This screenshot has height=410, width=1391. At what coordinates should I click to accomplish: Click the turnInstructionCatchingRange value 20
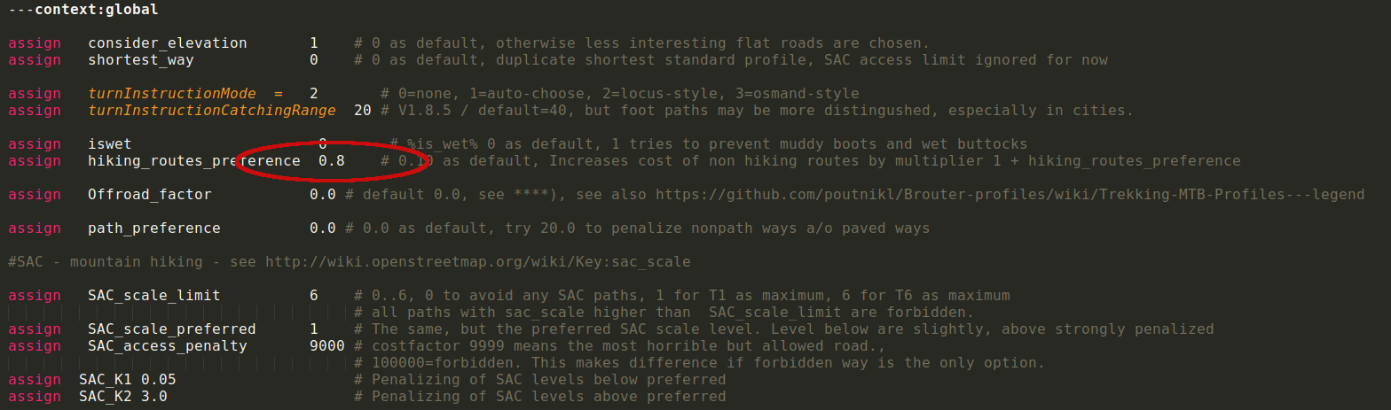[x=362, y=110]
